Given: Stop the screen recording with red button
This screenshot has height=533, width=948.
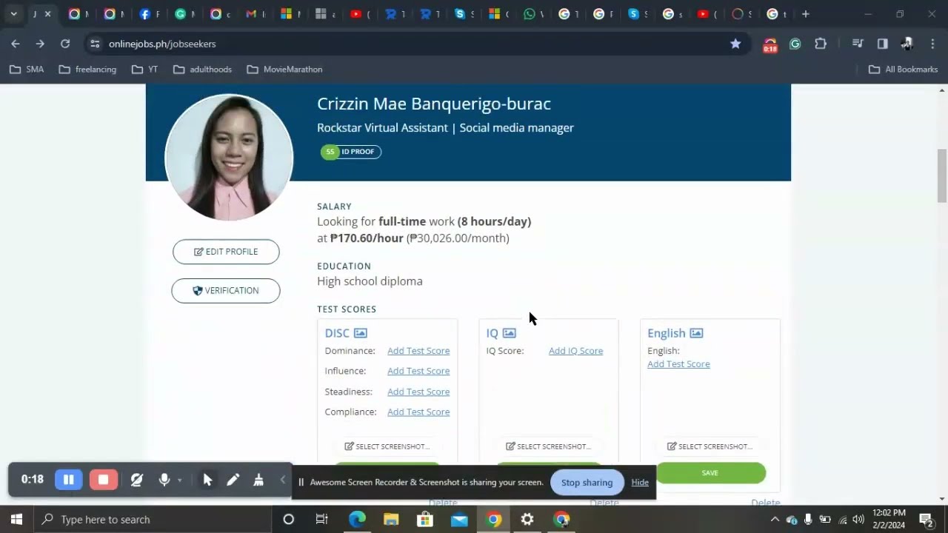Looking at the screenshot, I should click(x=103, y=480).
